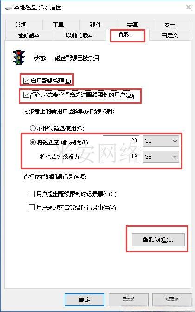Click the 配额项(Q)... button
This screenshot has height=312, width=195.
pyautogui.click(x=158, y=240)
